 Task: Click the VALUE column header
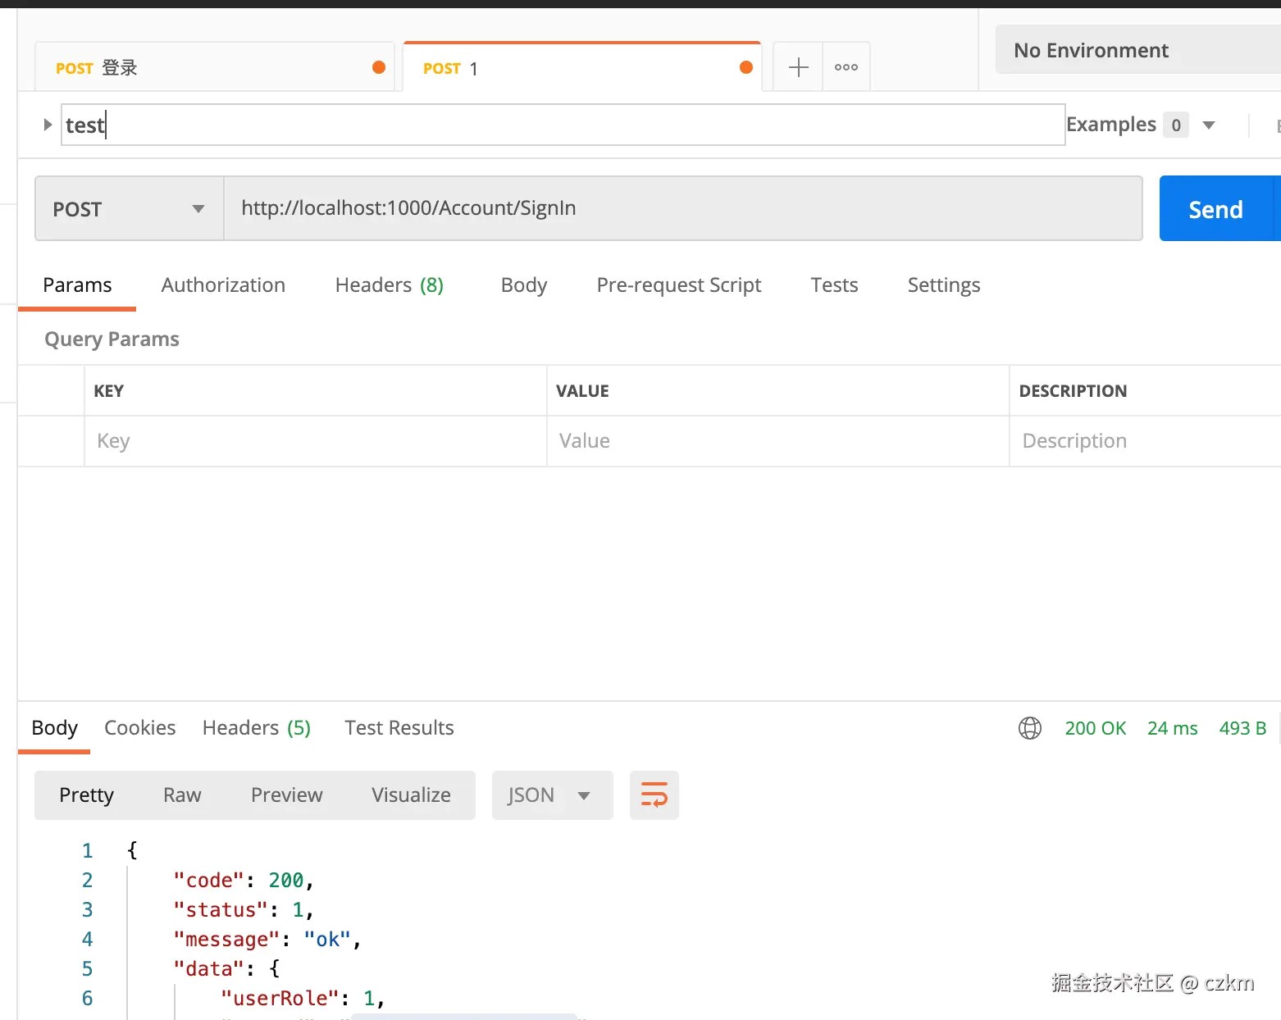[582, 391]
